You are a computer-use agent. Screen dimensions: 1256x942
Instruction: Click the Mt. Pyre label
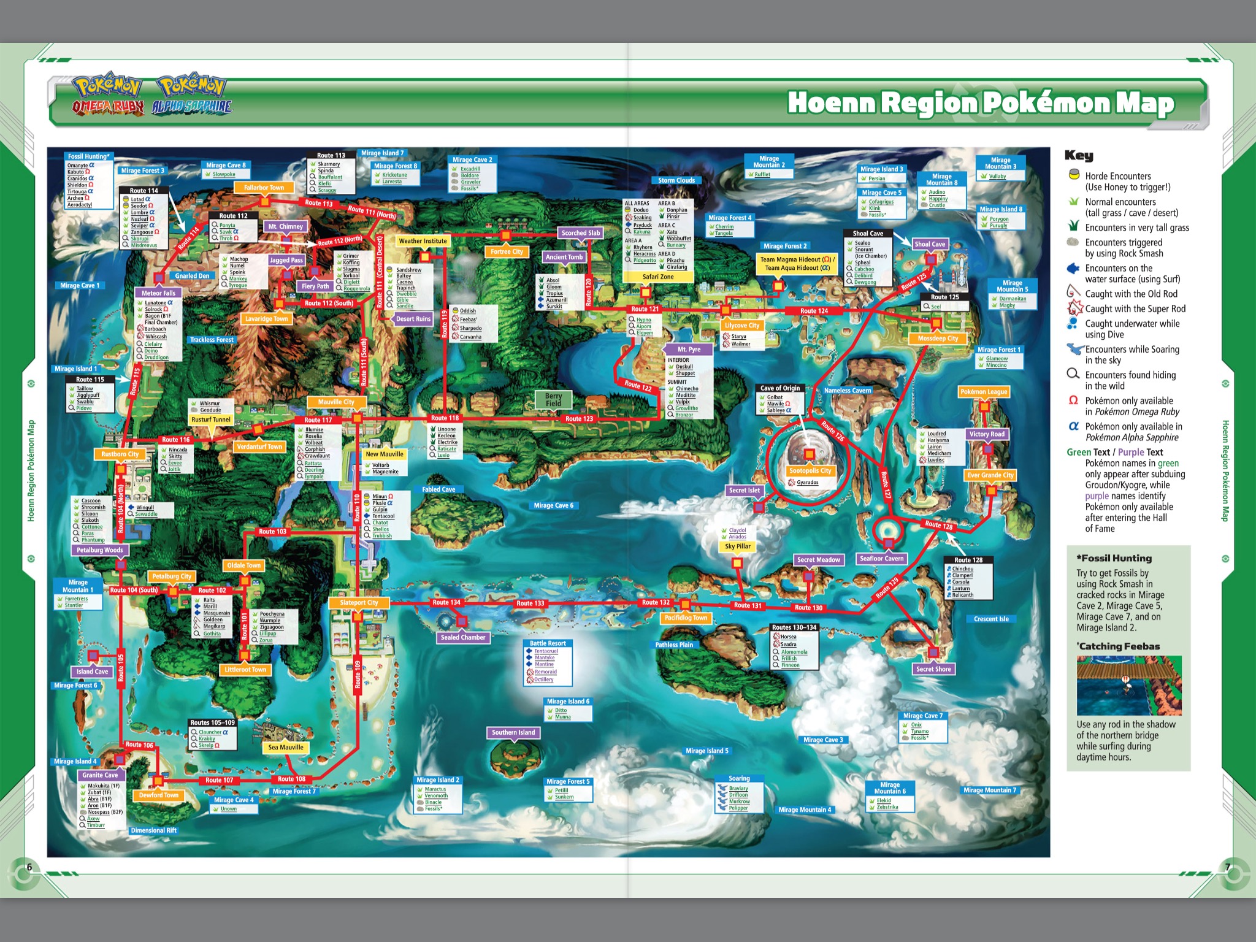689,350
